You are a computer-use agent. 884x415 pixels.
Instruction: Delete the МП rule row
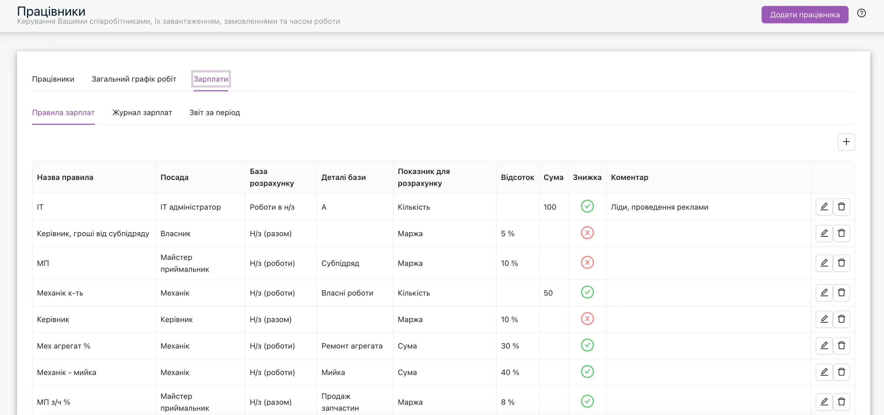(x=842, y=263)
